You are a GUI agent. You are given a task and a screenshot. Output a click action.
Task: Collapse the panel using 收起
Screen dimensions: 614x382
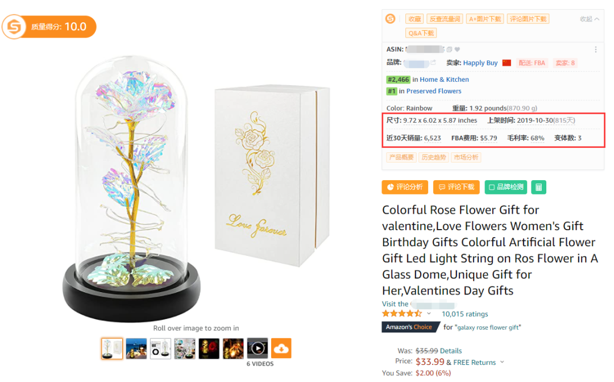pos(590,19)
